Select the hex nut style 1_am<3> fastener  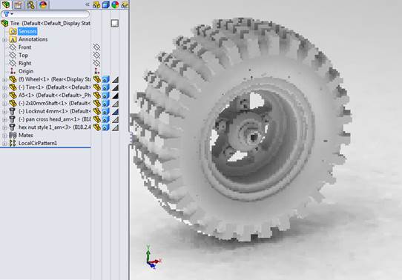[54, 127]
